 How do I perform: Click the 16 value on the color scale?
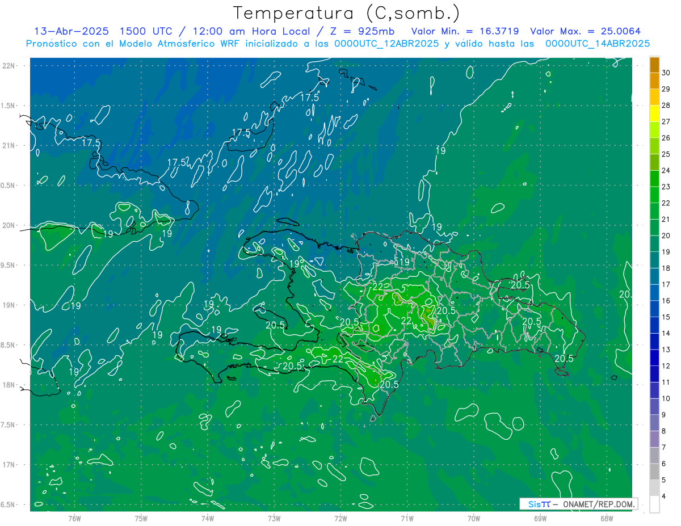point(666,301)
